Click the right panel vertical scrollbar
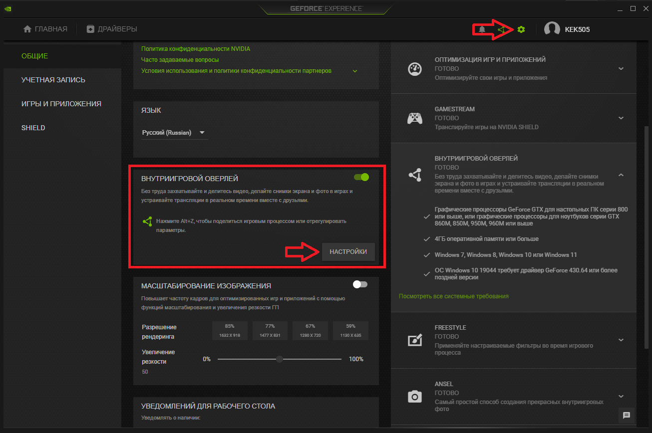The width and height of the screenshot is (652, 433). point(648,236)
